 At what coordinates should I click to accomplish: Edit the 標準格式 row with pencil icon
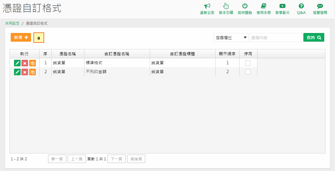[x=17, y=63]
